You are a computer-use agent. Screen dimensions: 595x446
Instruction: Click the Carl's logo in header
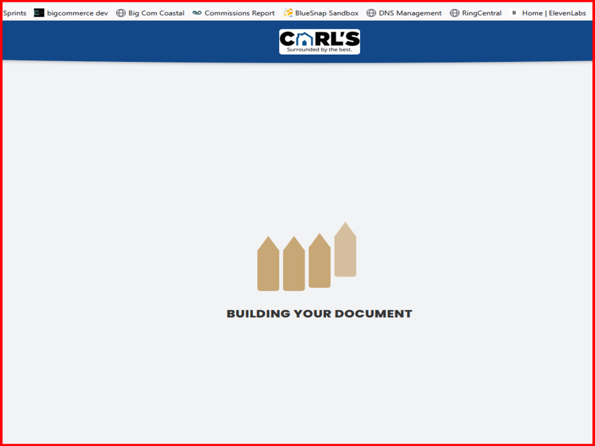[x=320, y=42]
